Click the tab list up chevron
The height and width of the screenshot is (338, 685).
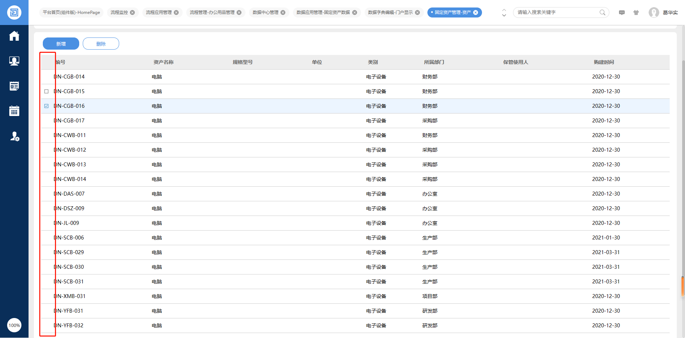504,10
